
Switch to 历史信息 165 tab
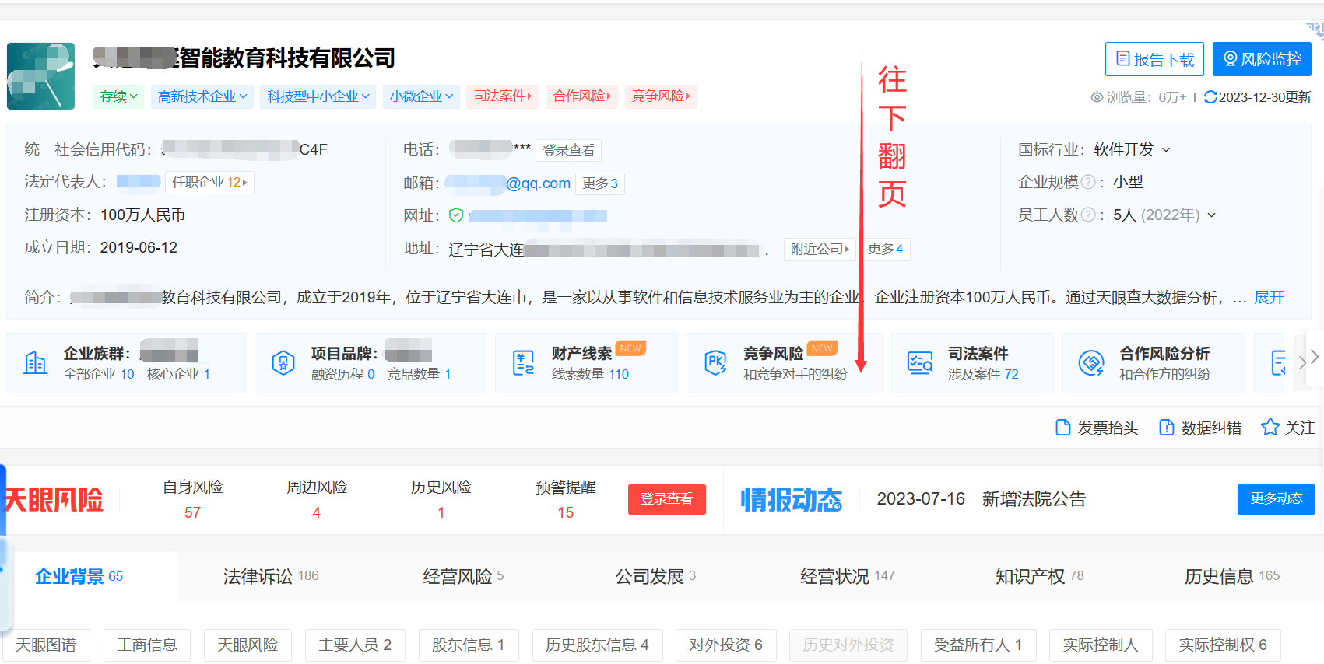(1232, 576)
